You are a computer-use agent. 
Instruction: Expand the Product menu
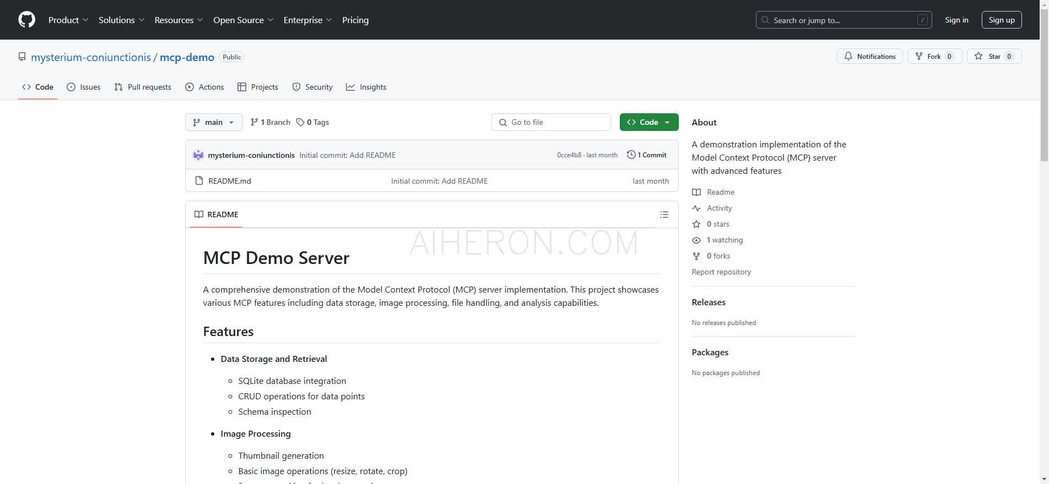68,20
